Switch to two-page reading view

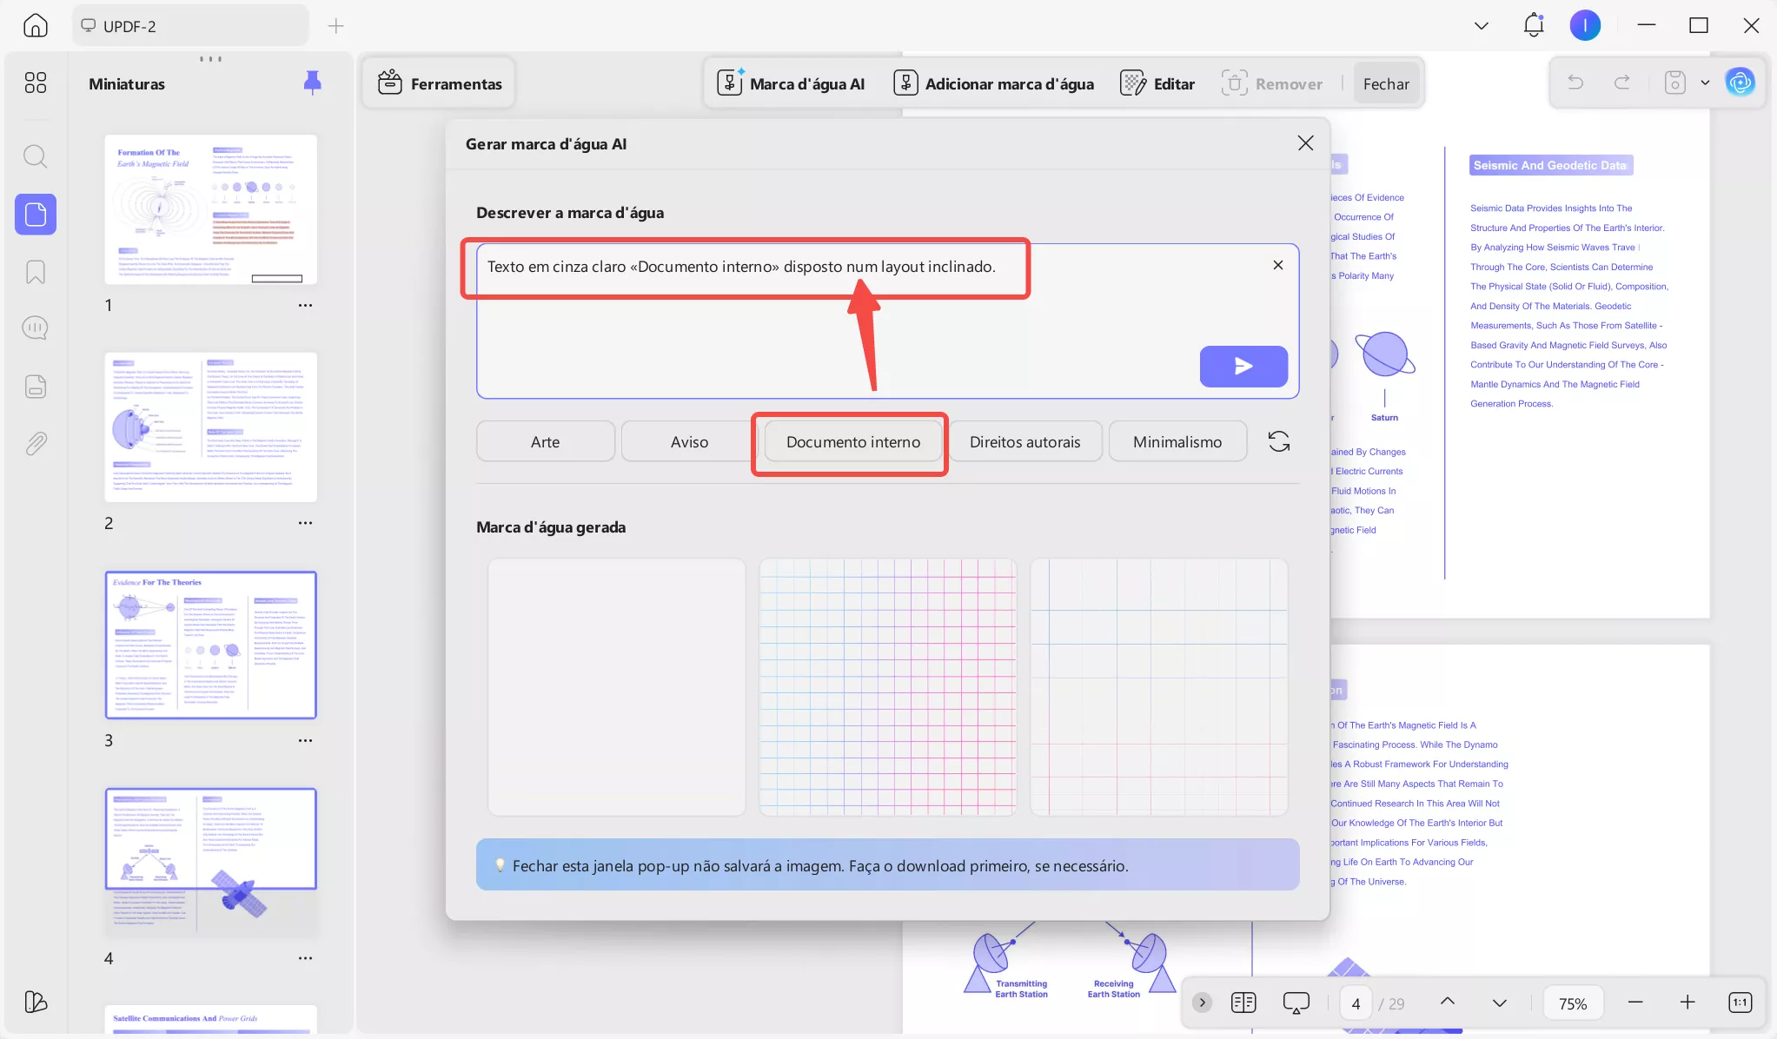pyautogui.click(x=1243, y=1003)
